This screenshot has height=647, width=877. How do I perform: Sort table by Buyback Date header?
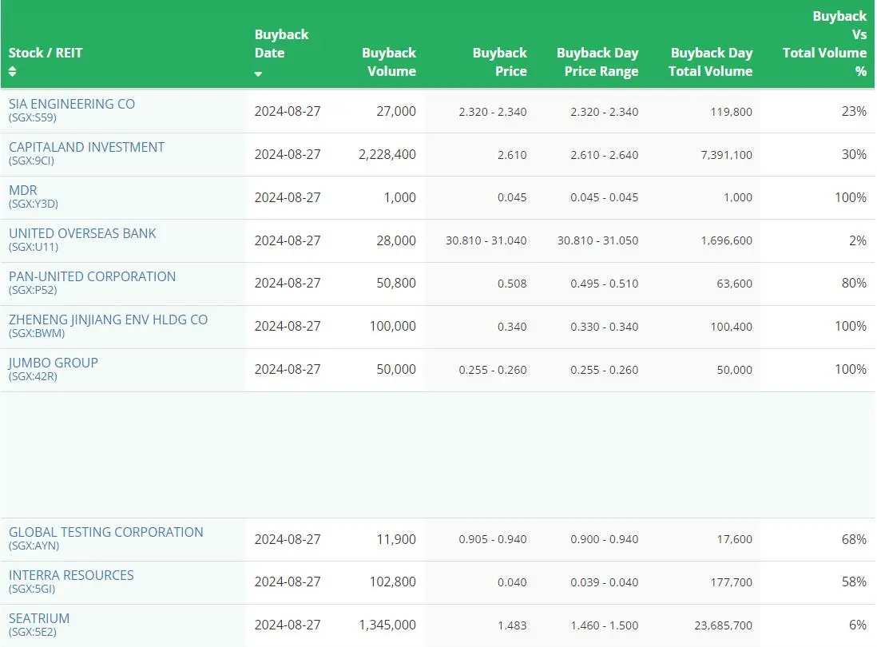tap(281, 44)
